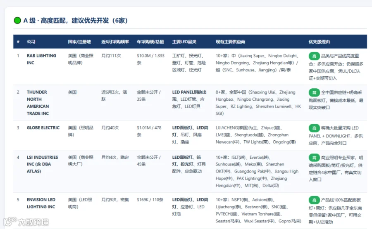Select company ENVISION LED LIGHTING INC

(x=41, y=203)
